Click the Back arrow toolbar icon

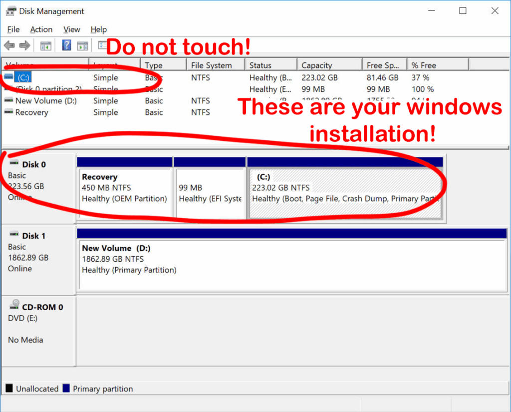[9, 45]
